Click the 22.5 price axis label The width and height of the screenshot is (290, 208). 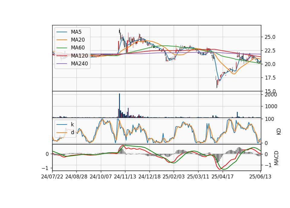[270, 51]
